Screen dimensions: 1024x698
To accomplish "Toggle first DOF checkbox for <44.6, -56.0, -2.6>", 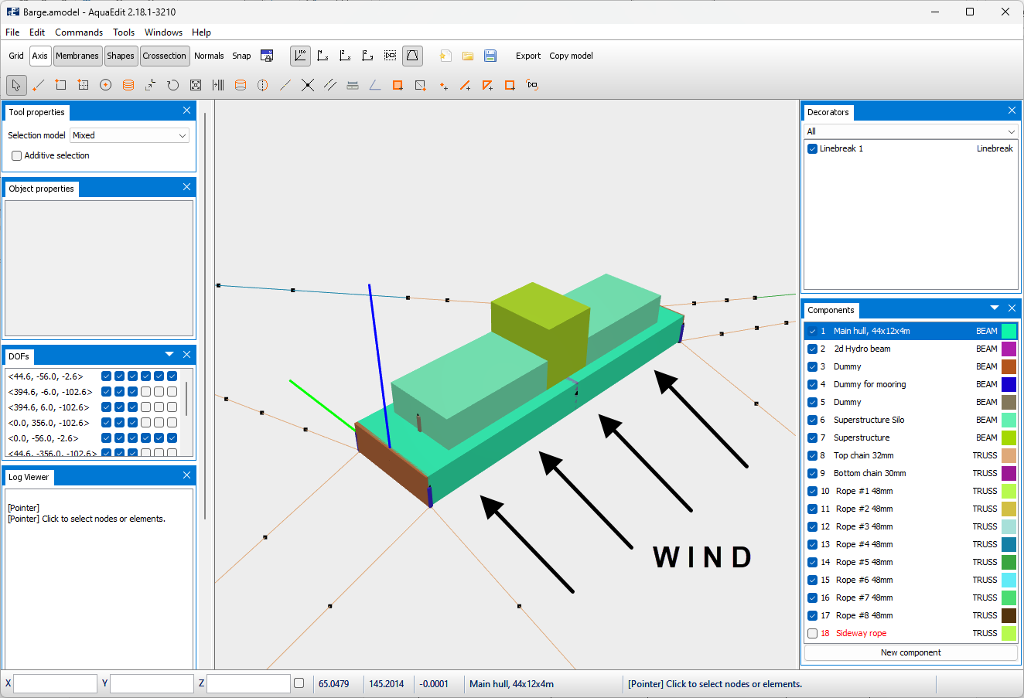I will 107,376.
